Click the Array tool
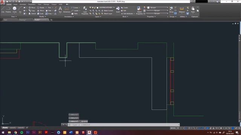The image size is (241, 135). [49, 13]
